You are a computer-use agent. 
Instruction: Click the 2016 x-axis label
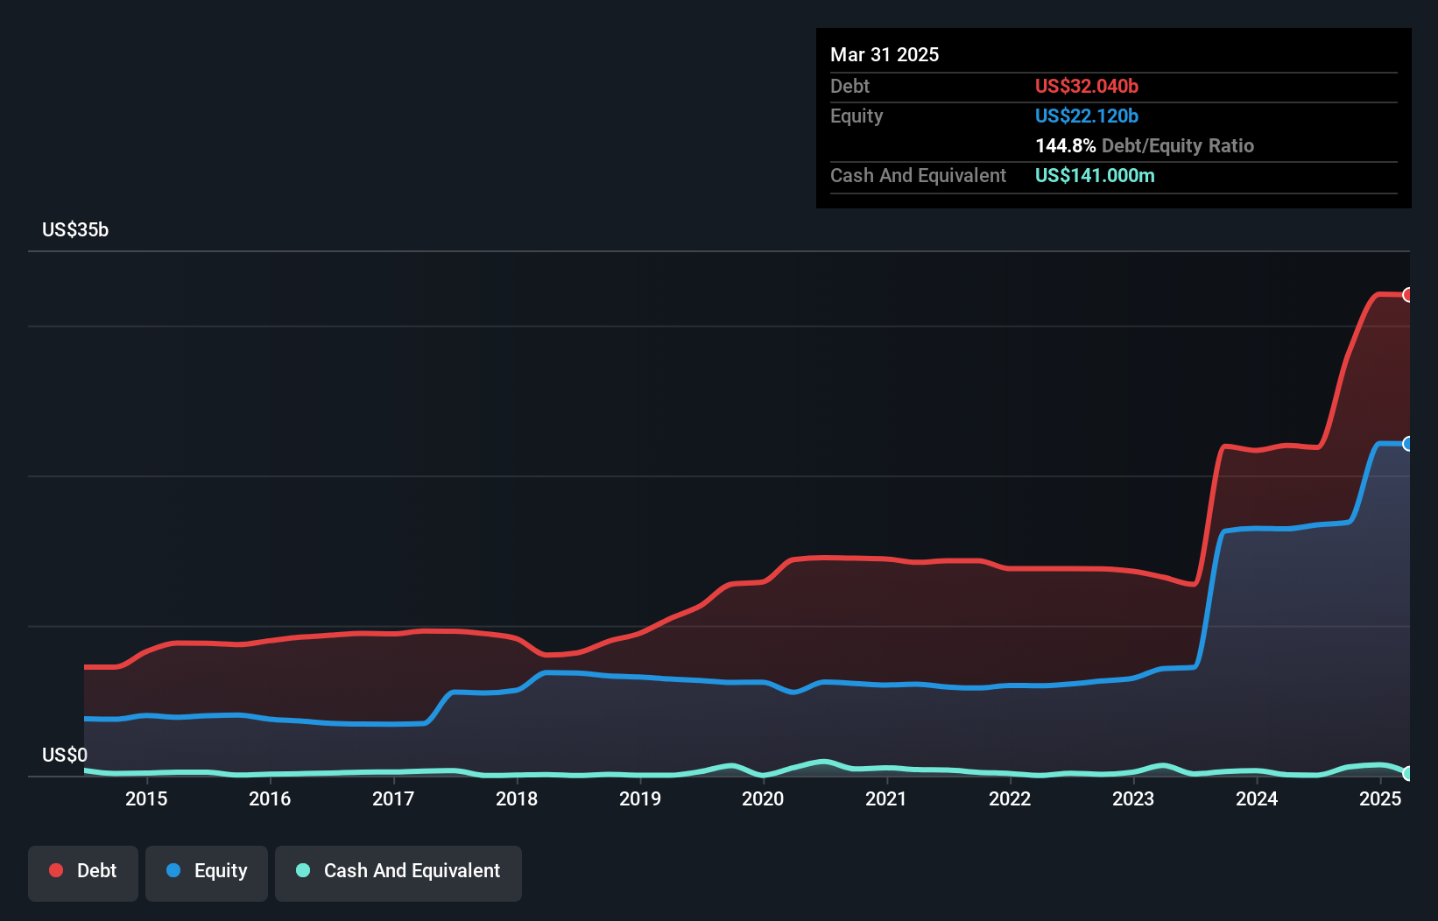click(x=270, y=798)
